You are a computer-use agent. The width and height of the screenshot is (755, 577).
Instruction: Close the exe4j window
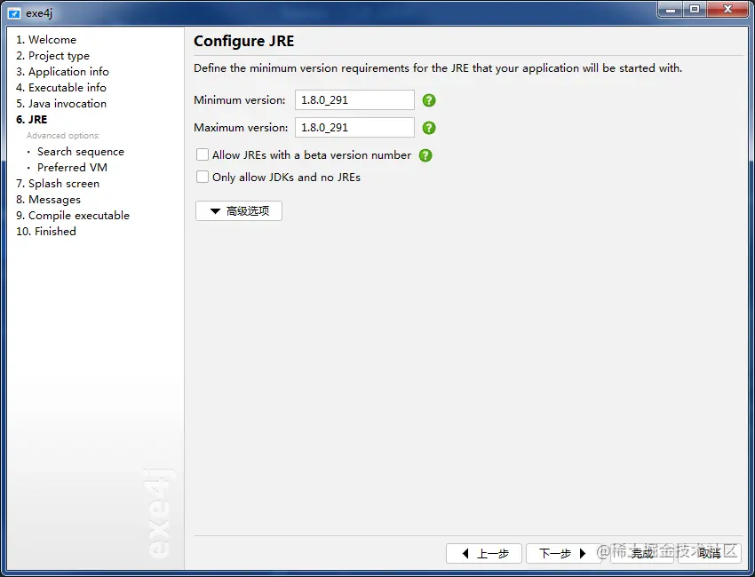pyautogui.click(x=727, y=10)
